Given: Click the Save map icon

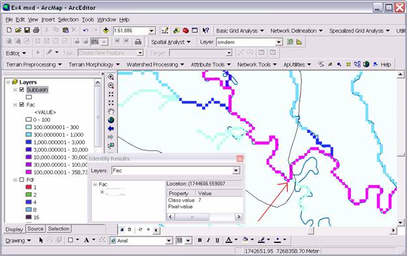Looking at the screenshot, I should click(27, 31).
